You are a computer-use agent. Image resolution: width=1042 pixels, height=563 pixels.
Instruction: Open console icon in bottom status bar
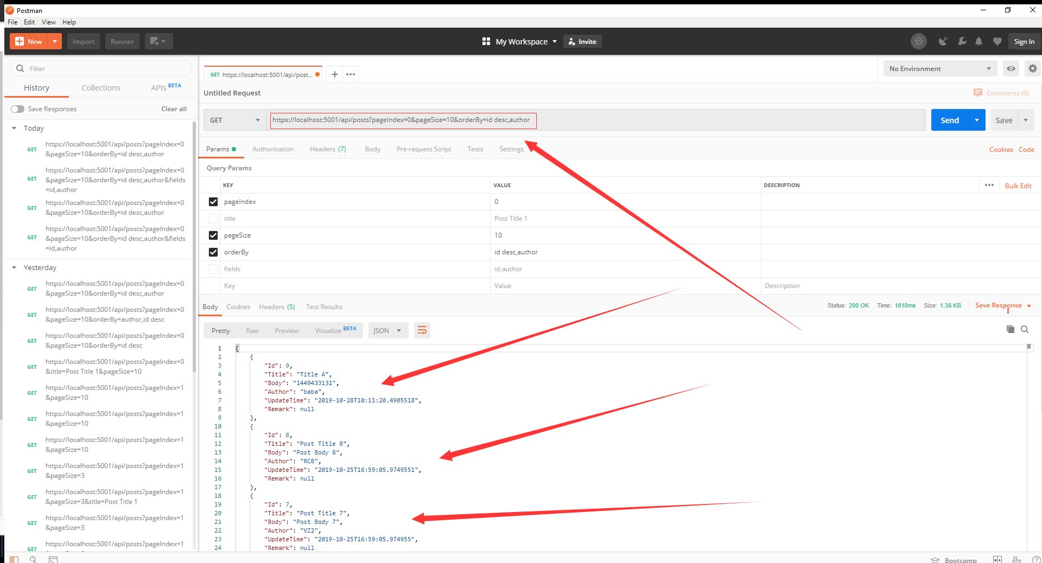click(53, 559)
